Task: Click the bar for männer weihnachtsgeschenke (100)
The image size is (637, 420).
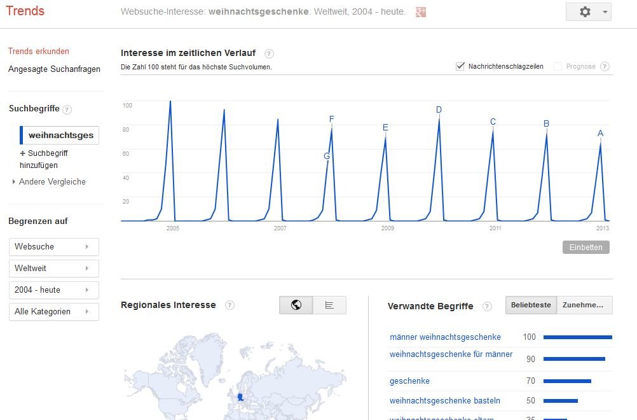Action: (x=578, y=337)
